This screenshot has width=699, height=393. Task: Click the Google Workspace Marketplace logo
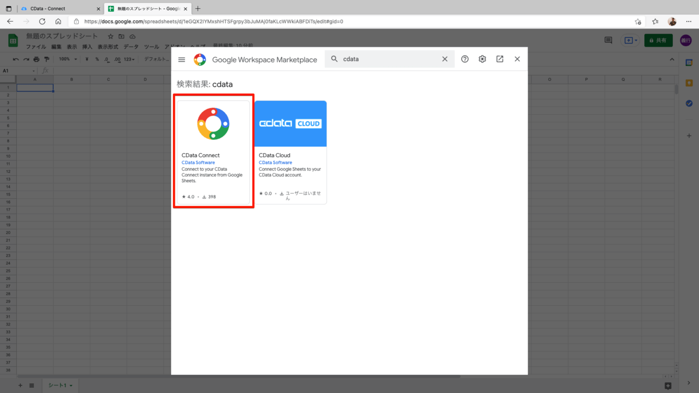click(x=200, y=59)
